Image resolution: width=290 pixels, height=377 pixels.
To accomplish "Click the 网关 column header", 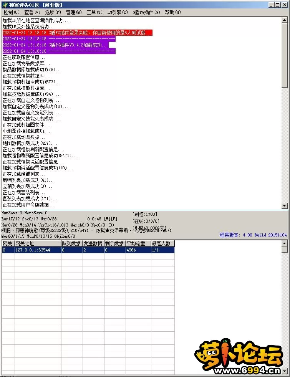I will [8, 243].
